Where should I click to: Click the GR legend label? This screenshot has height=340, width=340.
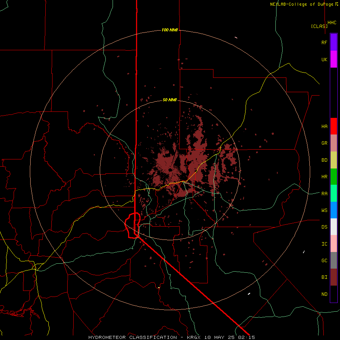324,143
